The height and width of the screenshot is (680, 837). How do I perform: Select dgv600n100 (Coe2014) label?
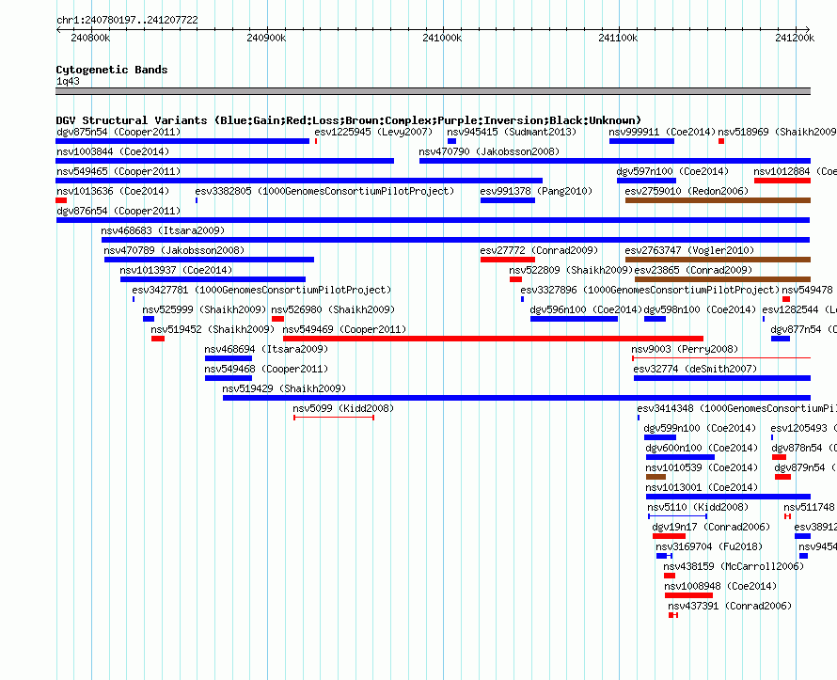(x=702, y=448)
